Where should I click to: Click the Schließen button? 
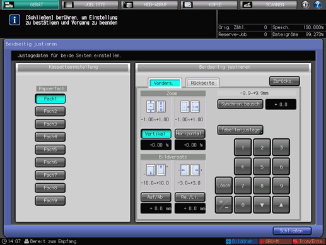click(x=292, y=231)
